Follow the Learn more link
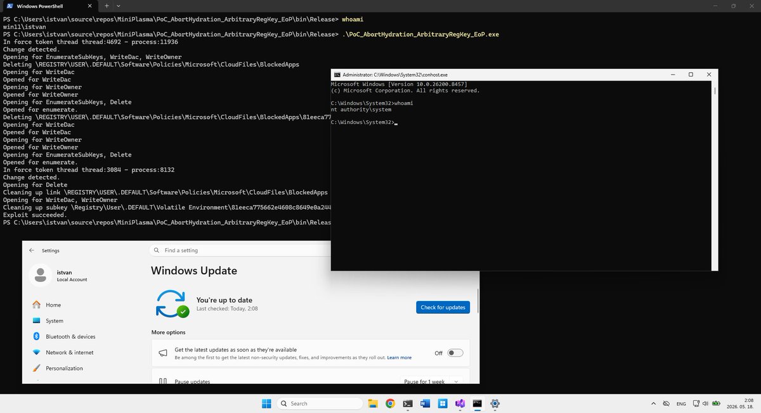Viewport: 761px width, 413px height. (x=400, y=358)
